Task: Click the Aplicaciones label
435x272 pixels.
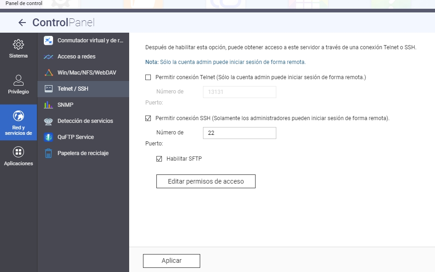Action: coord(18,163)
